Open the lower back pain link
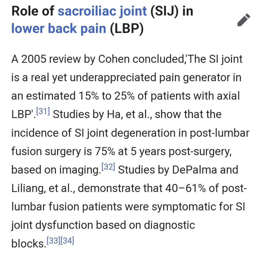The width and height of the screenshot is (262, 263). coord(59,29)
